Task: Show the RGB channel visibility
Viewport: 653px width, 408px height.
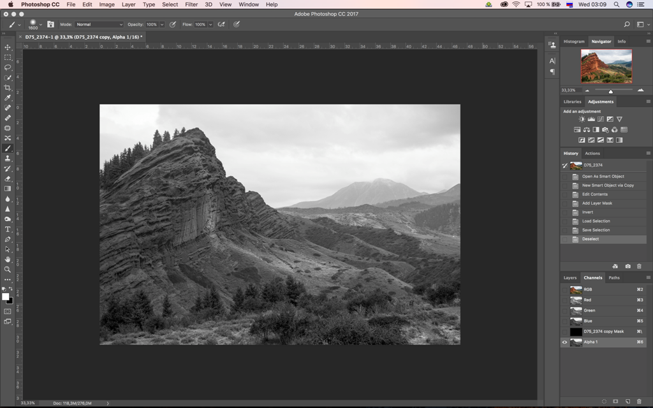Action: click(564, 289)
